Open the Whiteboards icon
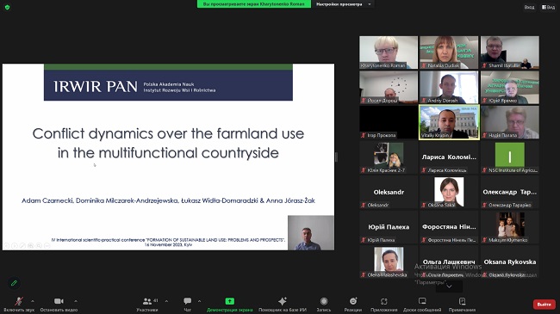Viewport: 560px width, 314px height. (x=422, y=301)
